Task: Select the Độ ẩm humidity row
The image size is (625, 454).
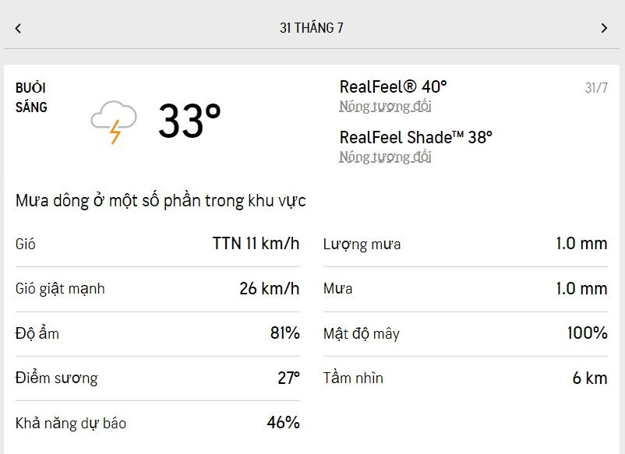Action: click(157, 333)
